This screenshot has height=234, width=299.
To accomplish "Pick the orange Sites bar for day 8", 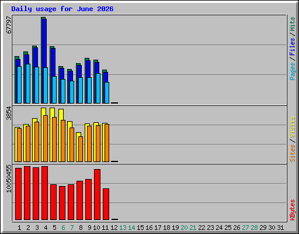I will [81, 149].
